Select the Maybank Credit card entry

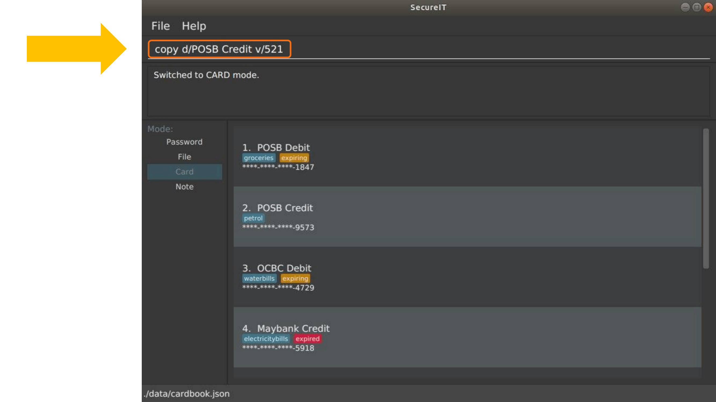(467, 337)
